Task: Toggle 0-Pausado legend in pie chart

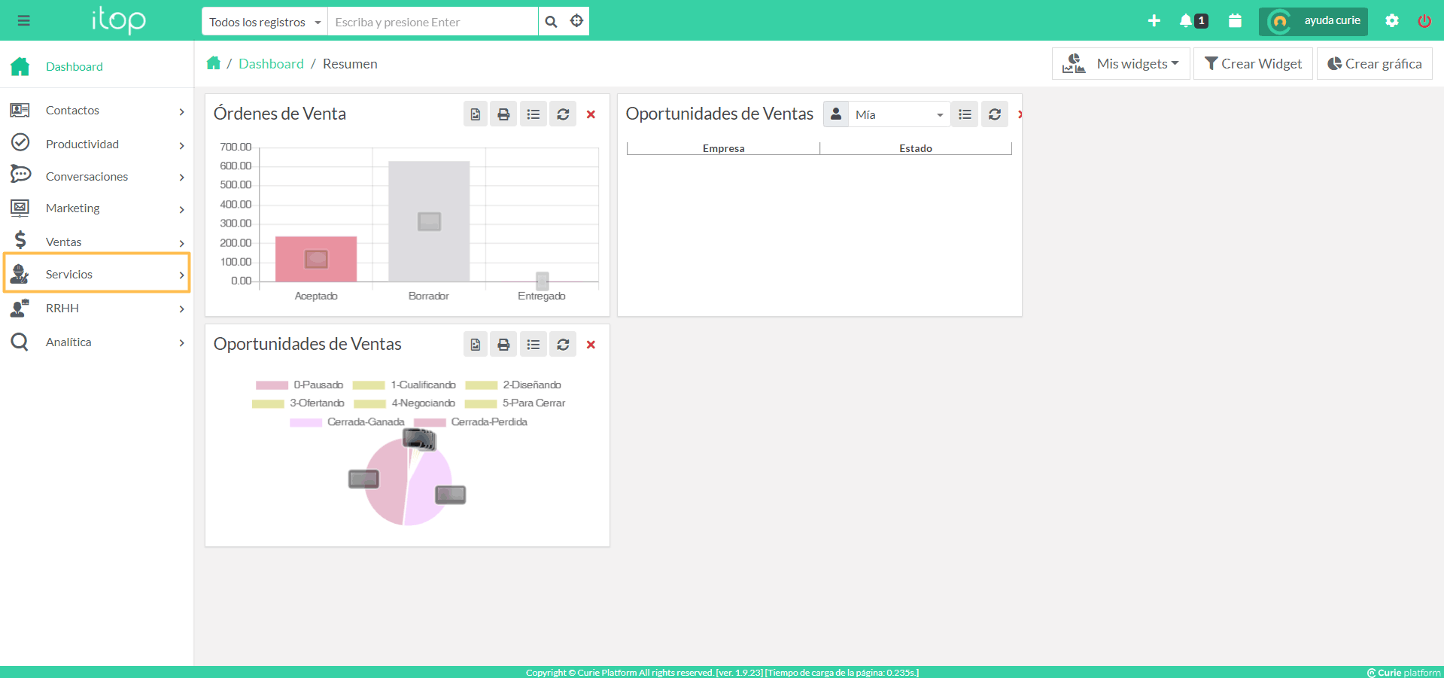Action: tap(299, 385)
